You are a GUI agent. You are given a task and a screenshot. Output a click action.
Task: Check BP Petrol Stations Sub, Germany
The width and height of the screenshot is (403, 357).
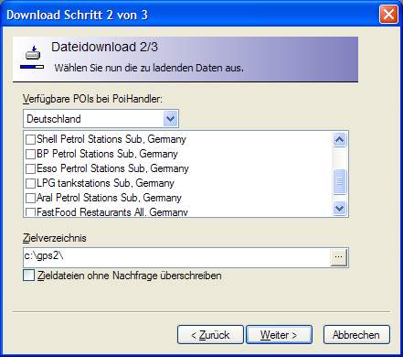30,154
